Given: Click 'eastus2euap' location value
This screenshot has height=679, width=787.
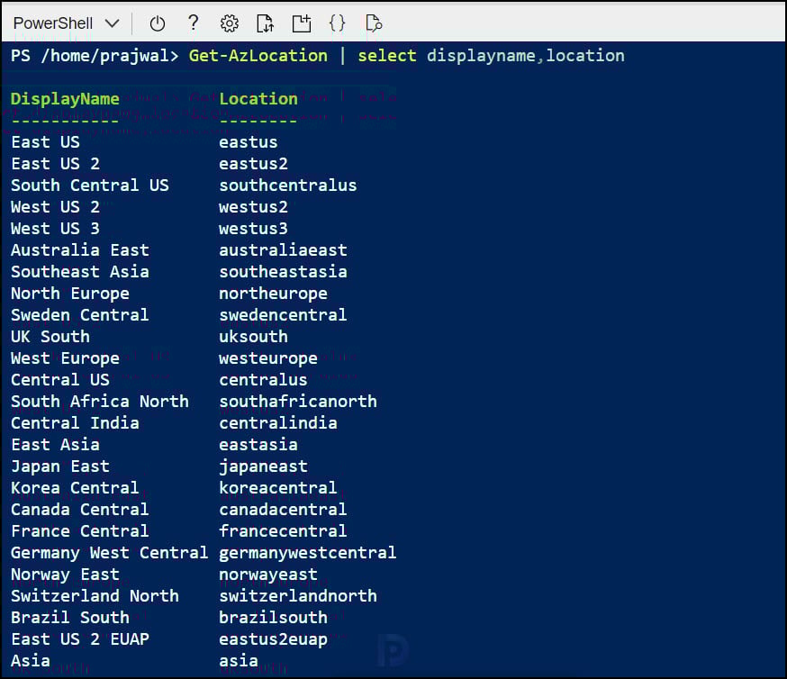Looking at the screenshot, I should click(x=273, y=638).
